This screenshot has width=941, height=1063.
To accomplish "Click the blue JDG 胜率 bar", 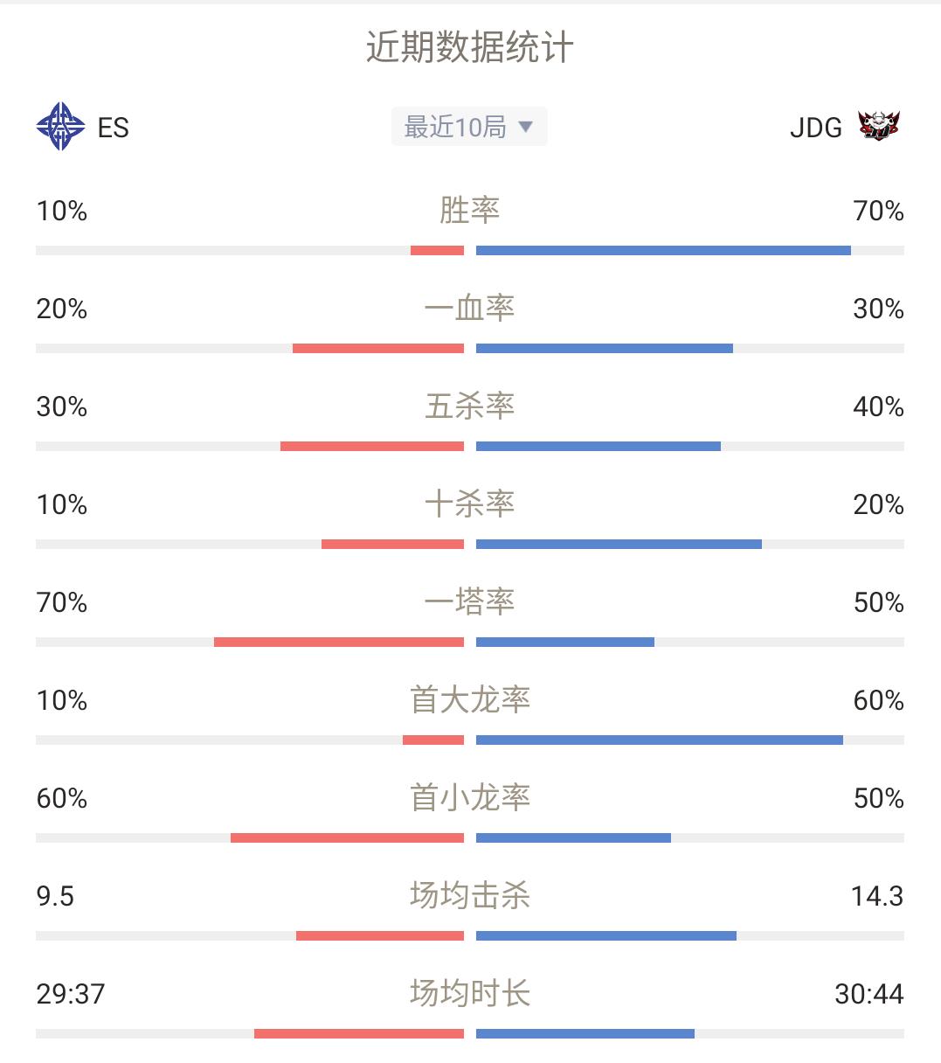I will [663, 251].
